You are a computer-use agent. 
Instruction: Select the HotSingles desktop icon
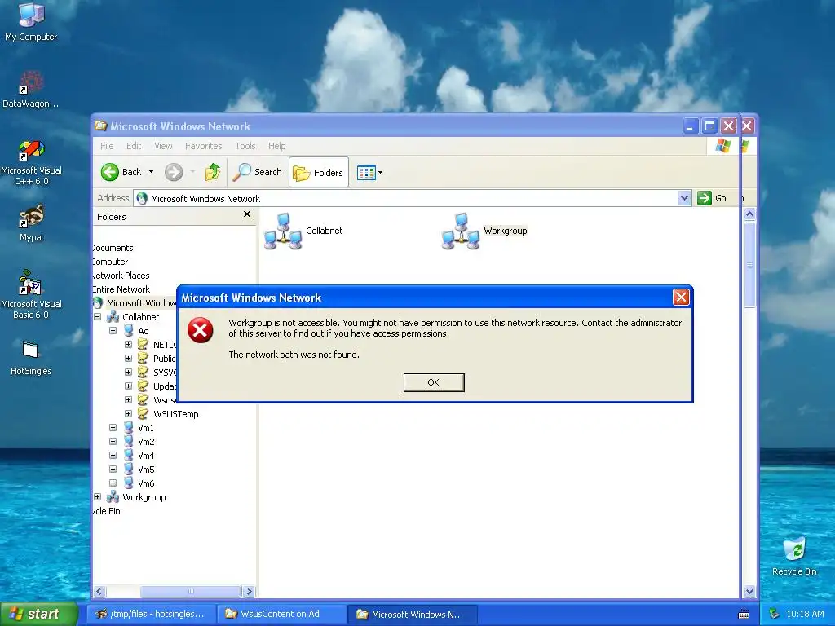31,357
